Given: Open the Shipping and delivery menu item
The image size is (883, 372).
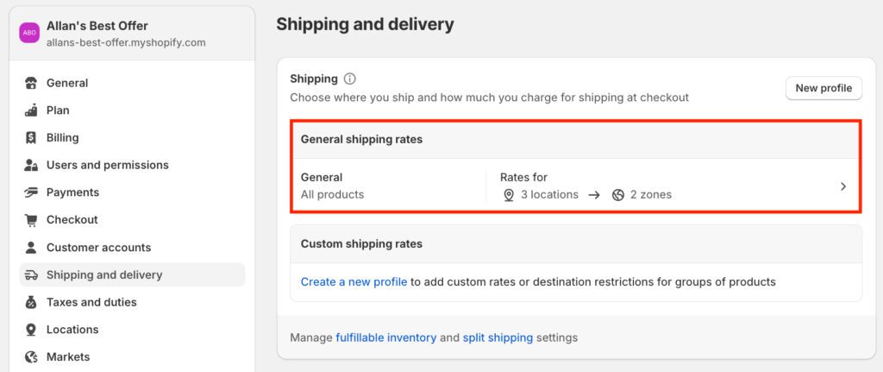Looking at the screenshot, I should click(104, 274).
